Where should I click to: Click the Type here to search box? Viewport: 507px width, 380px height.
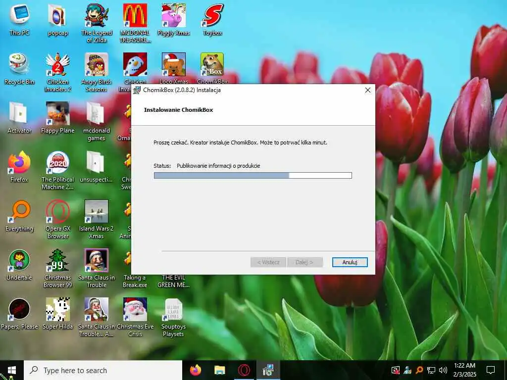(x=103, y=370)
